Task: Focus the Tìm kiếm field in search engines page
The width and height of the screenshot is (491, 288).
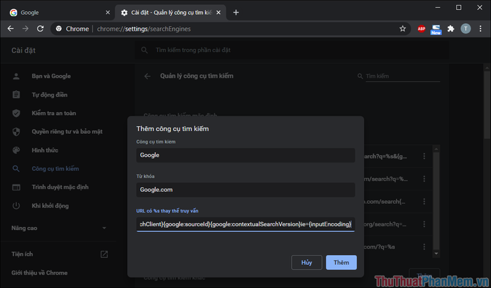Action: pos(403,76)
